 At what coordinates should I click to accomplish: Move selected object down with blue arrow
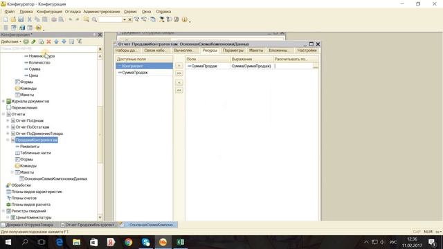pyautogui.click(x=64, y=41)
